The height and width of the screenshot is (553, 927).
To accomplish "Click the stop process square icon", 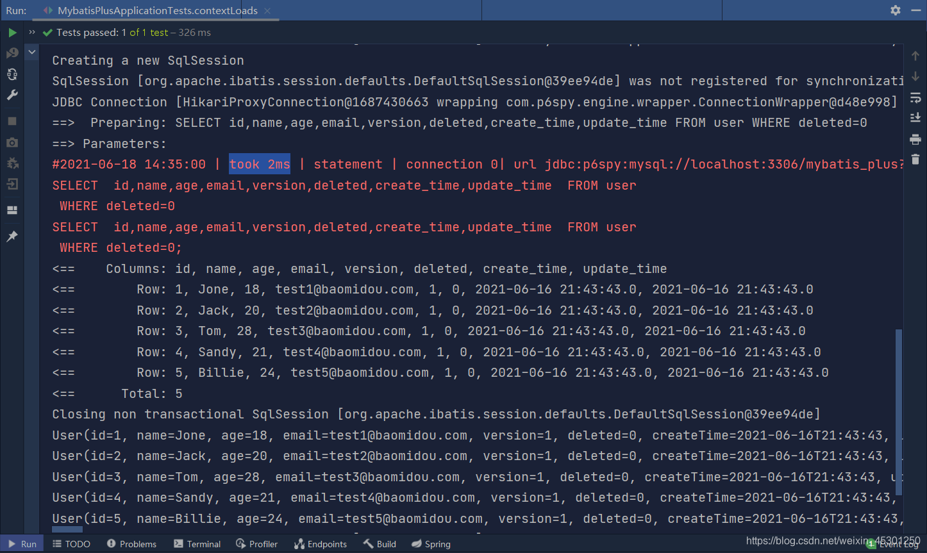I will click(12, 121).
